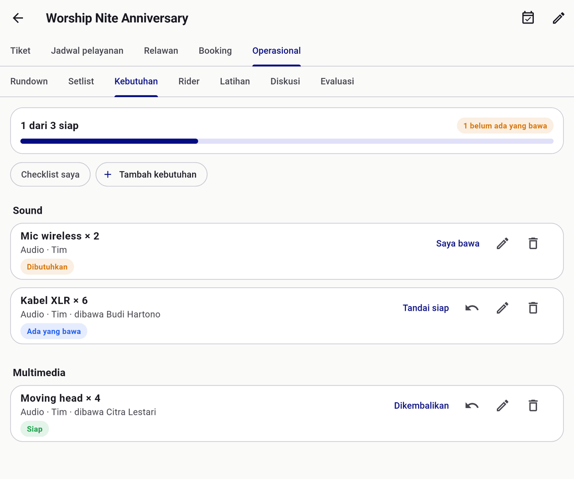Open the Diskusi sub-tab
The image size is (574, 479).
click(x=285, y=81)
